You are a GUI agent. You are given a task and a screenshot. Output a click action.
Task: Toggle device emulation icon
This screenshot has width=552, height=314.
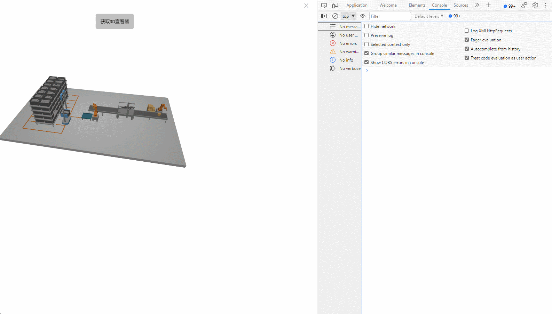click(x=335, y=5)
